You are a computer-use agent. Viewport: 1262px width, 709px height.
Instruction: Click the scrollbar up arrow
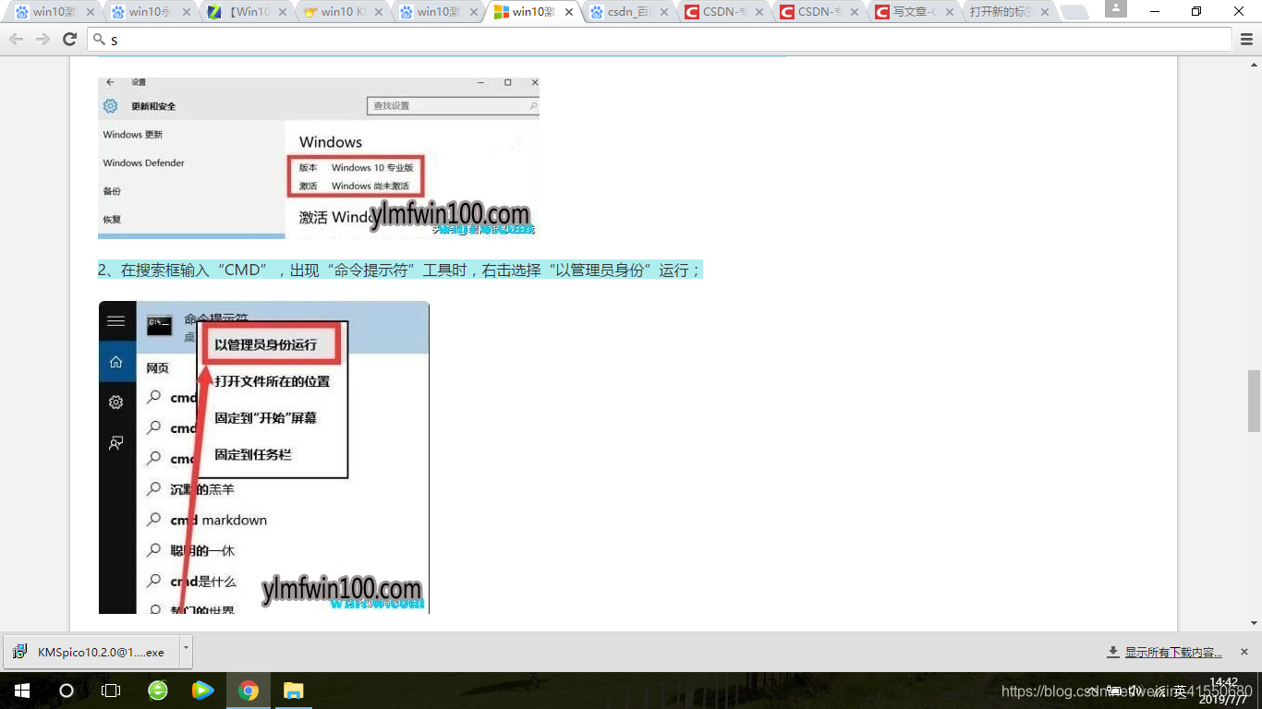(1254, 64)
